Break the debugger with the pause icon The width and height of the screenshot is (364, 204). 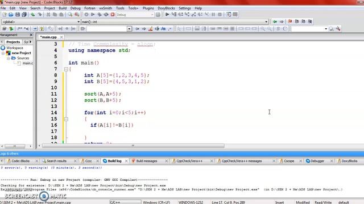(x=213, y=15)
